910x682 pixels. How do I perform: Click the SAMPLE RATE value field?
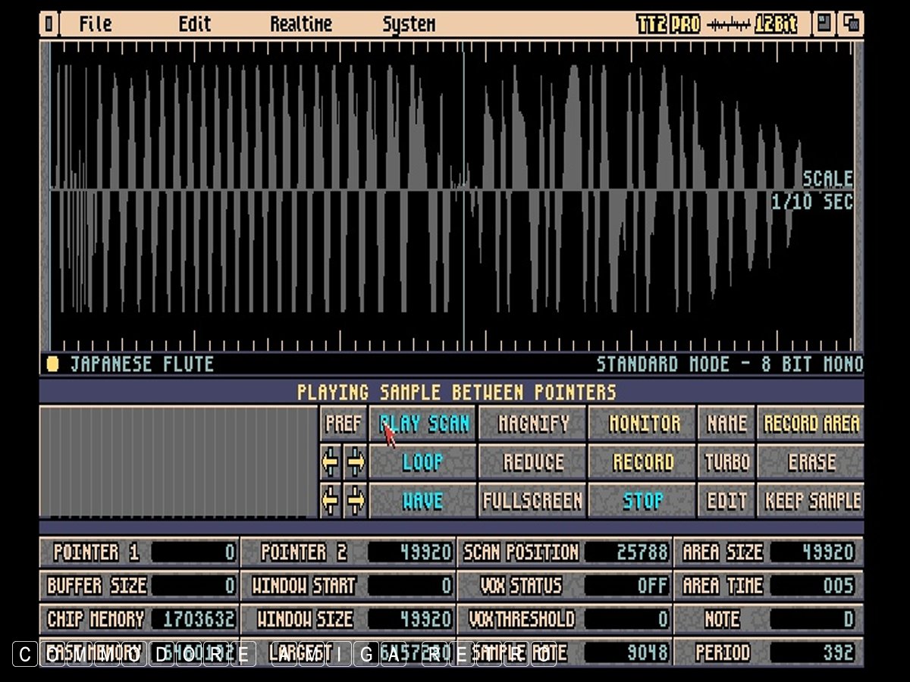click(x=626, y=652)
